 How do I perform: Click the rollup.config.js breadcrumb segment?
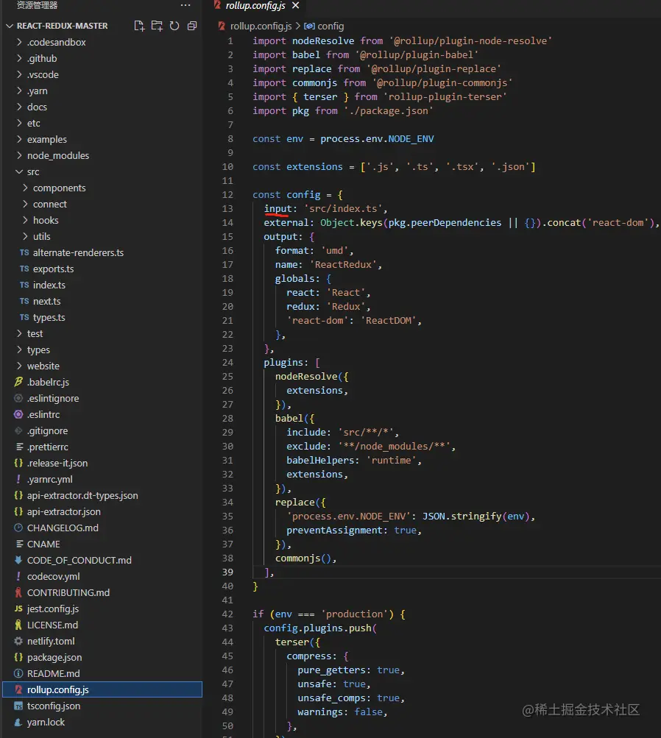click(x=261, y=26)
